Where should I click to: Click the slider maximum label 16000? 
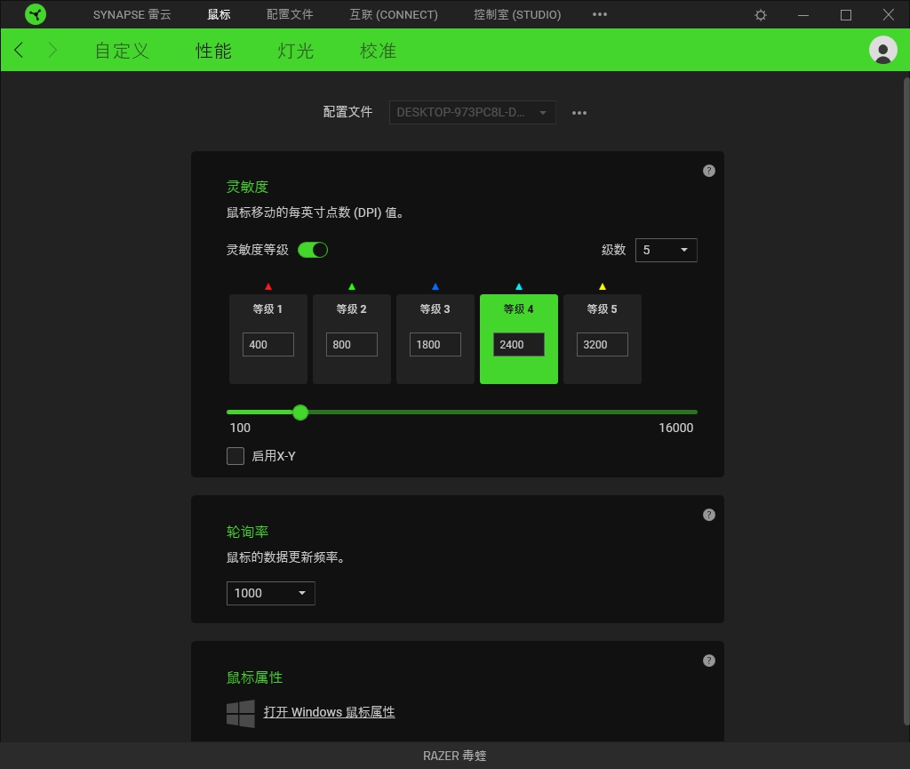click(x=675, y=428)
